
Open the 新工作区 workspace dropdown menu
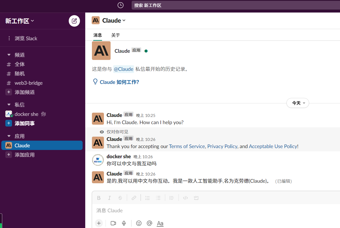point(20,21)
